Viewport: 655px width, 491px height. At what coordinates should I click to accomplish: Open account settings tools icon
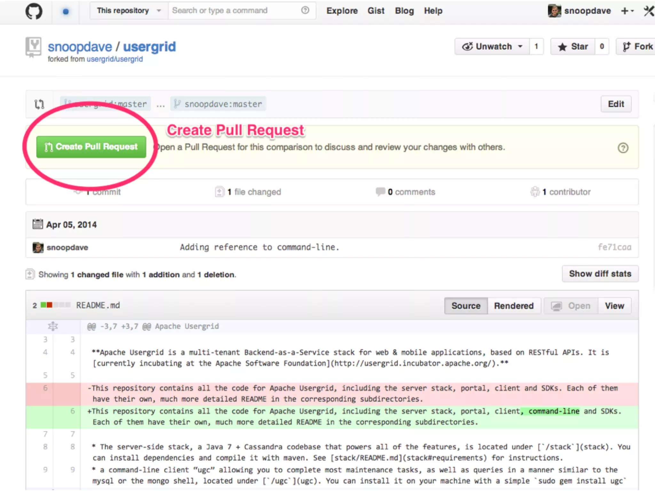tap(649, 11)
